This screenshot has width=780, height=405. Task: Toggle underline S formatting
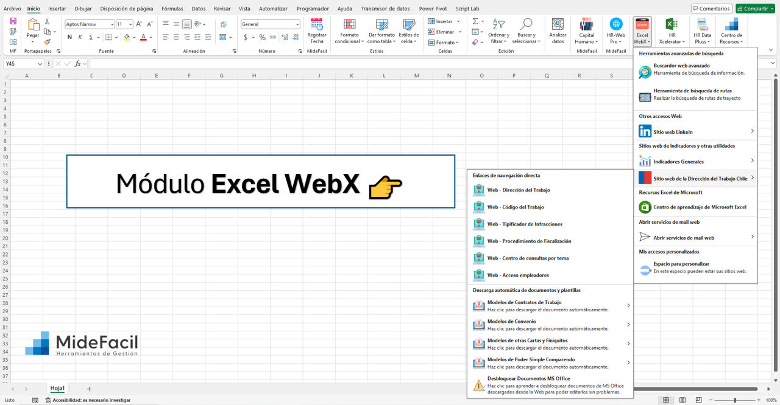pos(91,37)
